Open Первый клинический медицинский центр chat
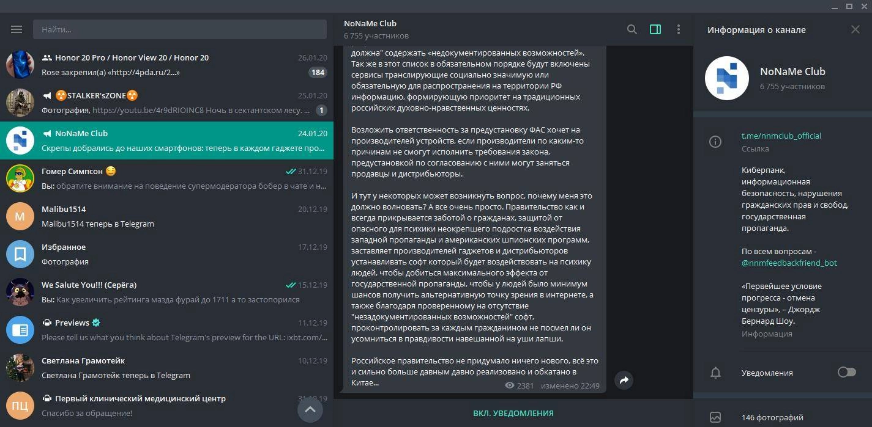The image size is (872, 427). tap(166, 406)
